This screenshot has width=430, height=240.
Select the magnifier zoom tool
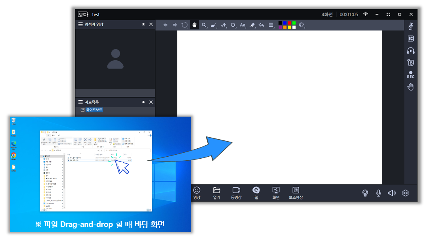(x=204, y=25)
